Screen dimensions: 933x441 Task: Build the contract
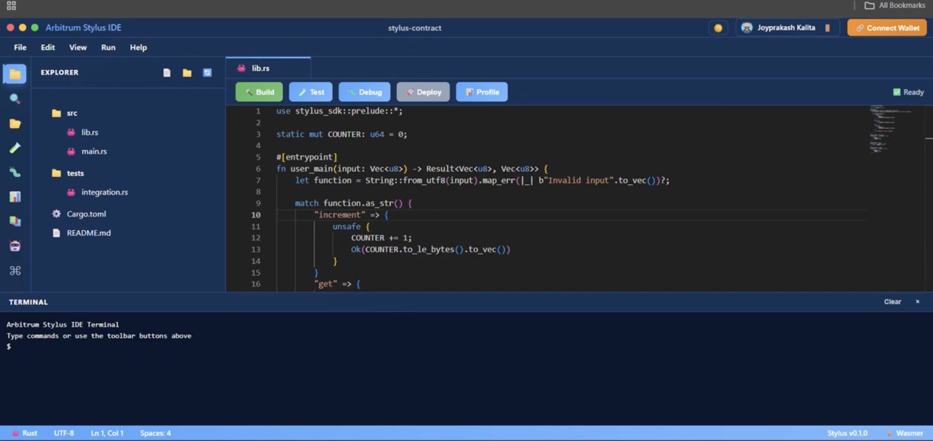tap(259, 92)
